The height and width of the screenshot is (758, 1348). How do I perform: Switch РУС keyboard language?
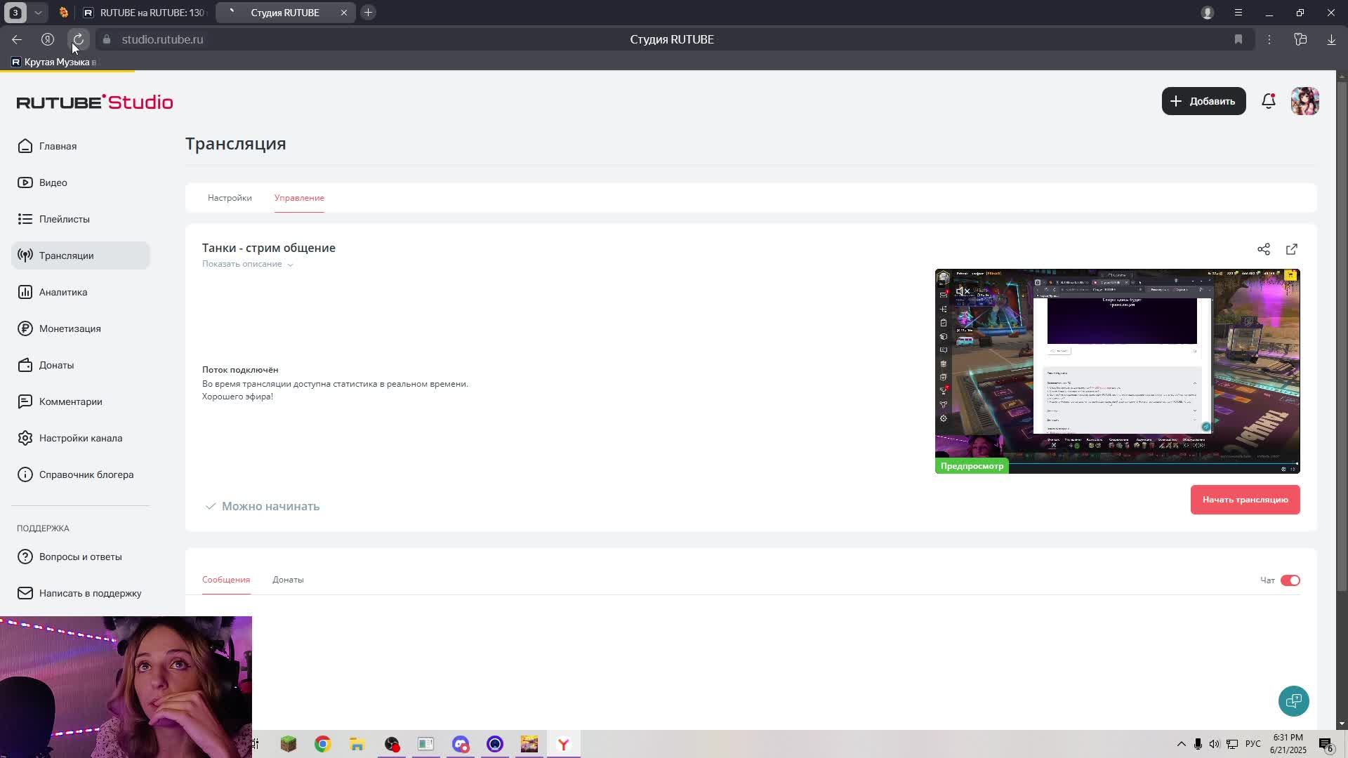pos(1253,744)
